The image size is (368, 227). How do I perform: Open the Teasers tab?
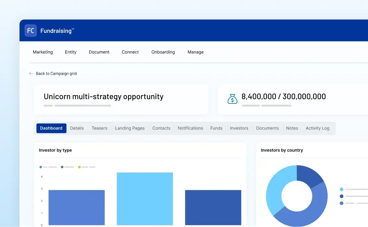[99, 128]
